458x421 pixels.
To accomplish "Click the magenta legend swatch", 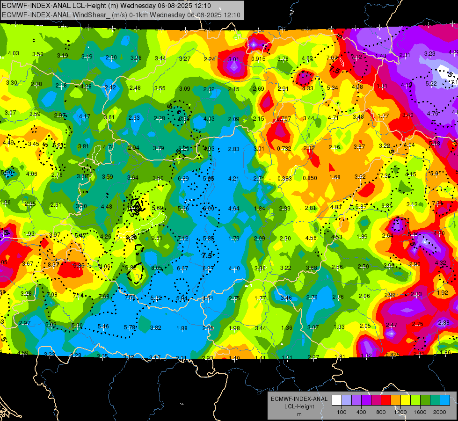I will 376,400.
